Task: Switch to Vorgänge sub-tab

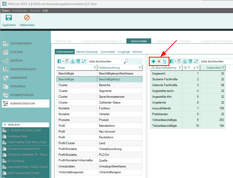Action: click(x=124, y=52)
